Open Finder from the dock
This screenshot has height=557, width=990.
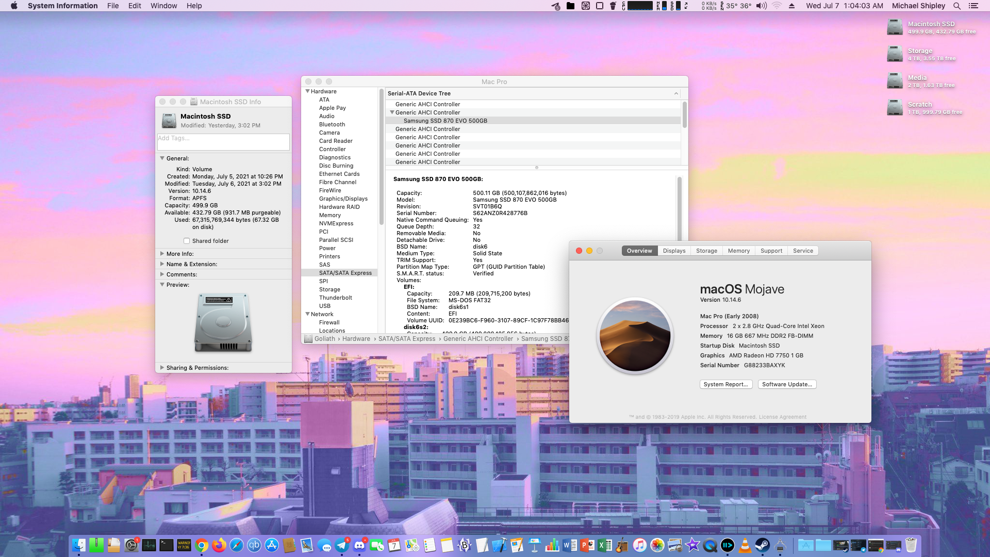coord(79,545)
